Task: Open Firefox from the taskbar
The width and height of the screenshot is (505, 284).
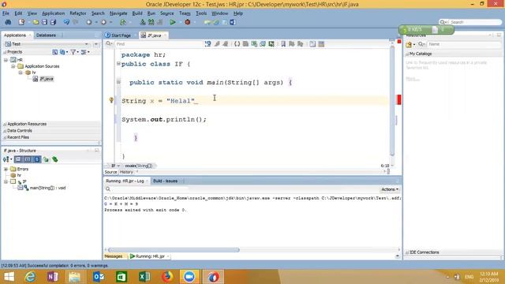Action: (167, 277)
